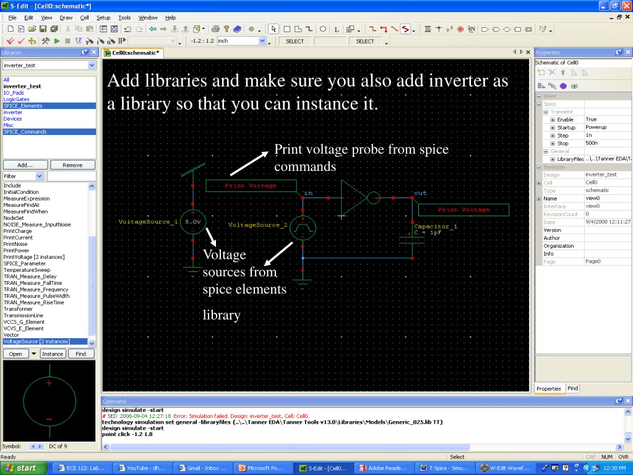The width and height of the screenshot is (633, 475).
Task: Click the red solder point dot icon
Action: coord(460,29)
